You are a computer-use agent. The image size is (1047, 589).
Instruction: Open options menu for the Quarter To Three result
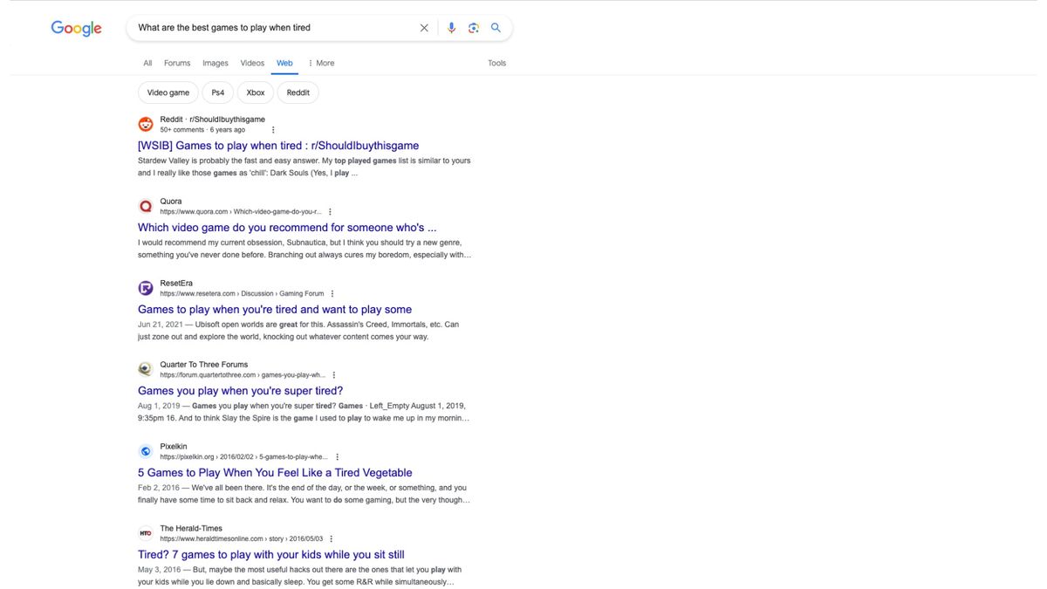pos(332,373)
